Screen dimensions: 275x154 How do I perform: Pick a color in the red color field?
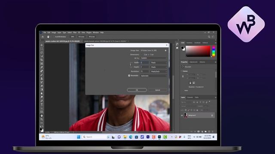[x=198, y=51]
